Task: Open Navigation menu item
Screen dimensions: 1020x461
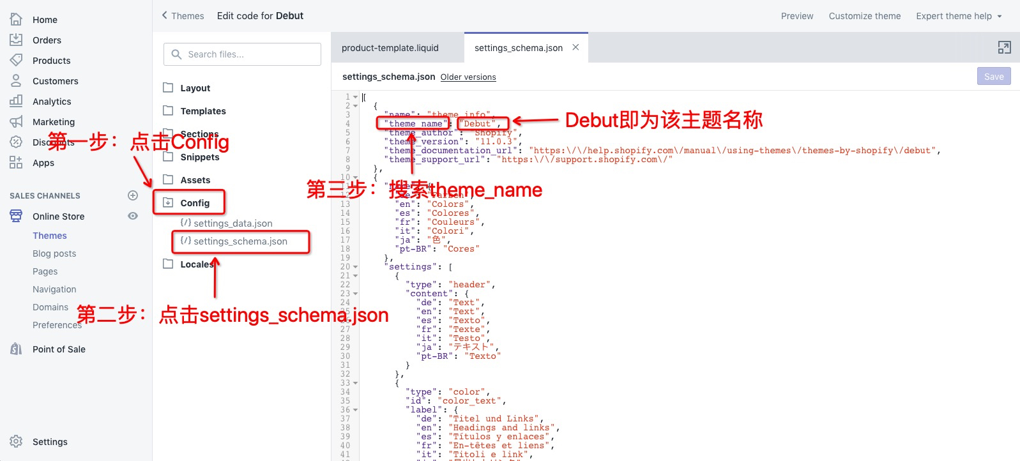Action: coord(54,289)
